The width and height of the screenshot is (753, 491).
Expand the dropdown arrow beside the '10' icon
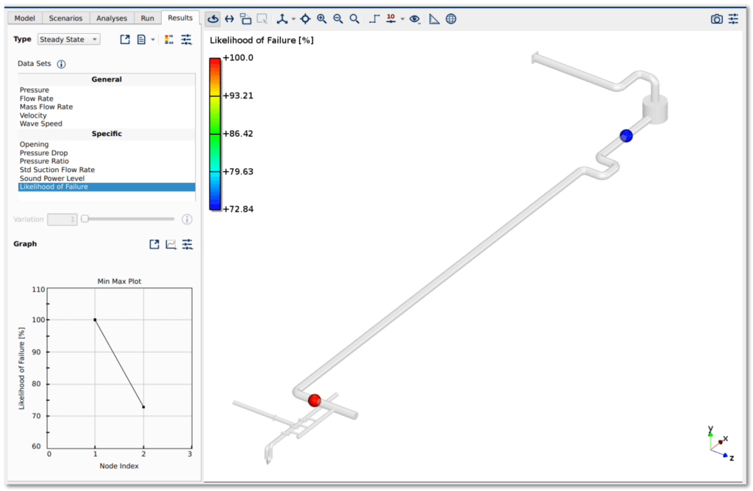(x=402, y=19)
